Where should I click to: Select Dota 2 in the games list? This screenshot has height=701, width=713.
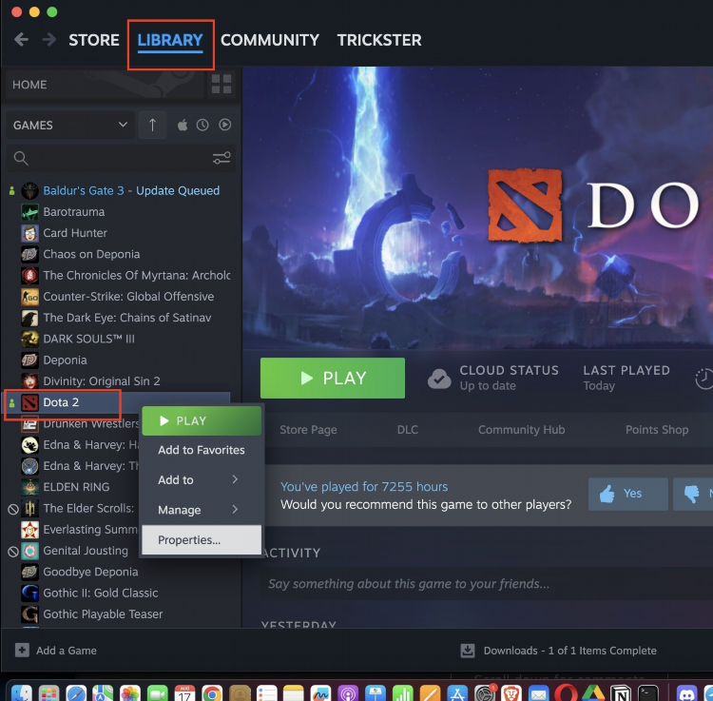[x=61, y=402]
